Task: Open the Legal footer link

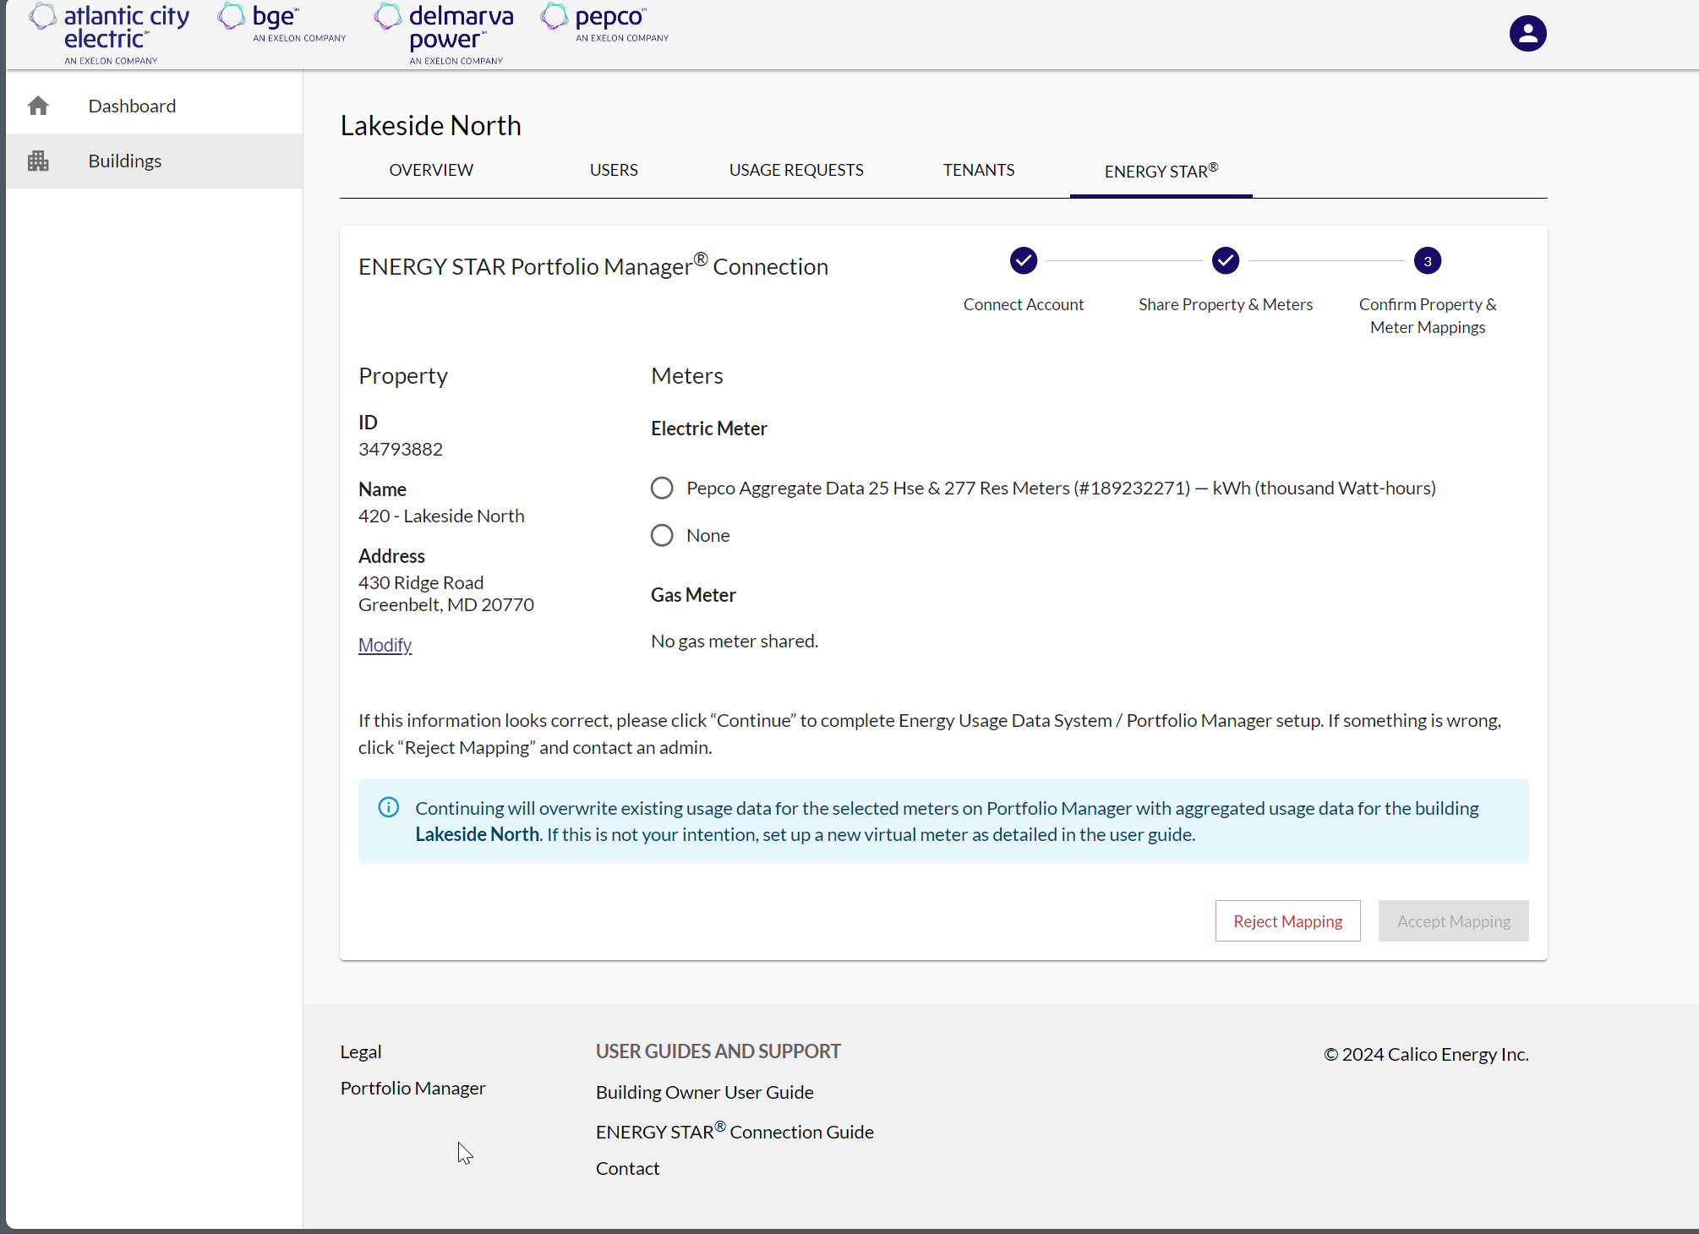Action: (x=361, y=1051)
